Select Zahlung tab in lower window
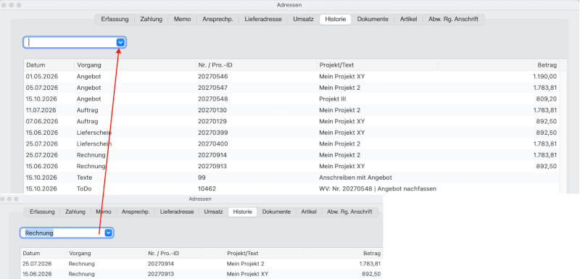The width and height of the screenshot is (580, 279). point(75,212)
